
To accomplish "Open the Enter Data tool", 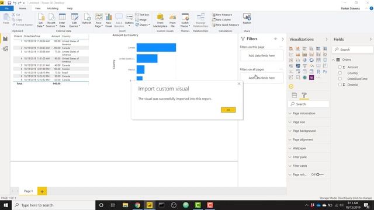I will click(62, 20).
